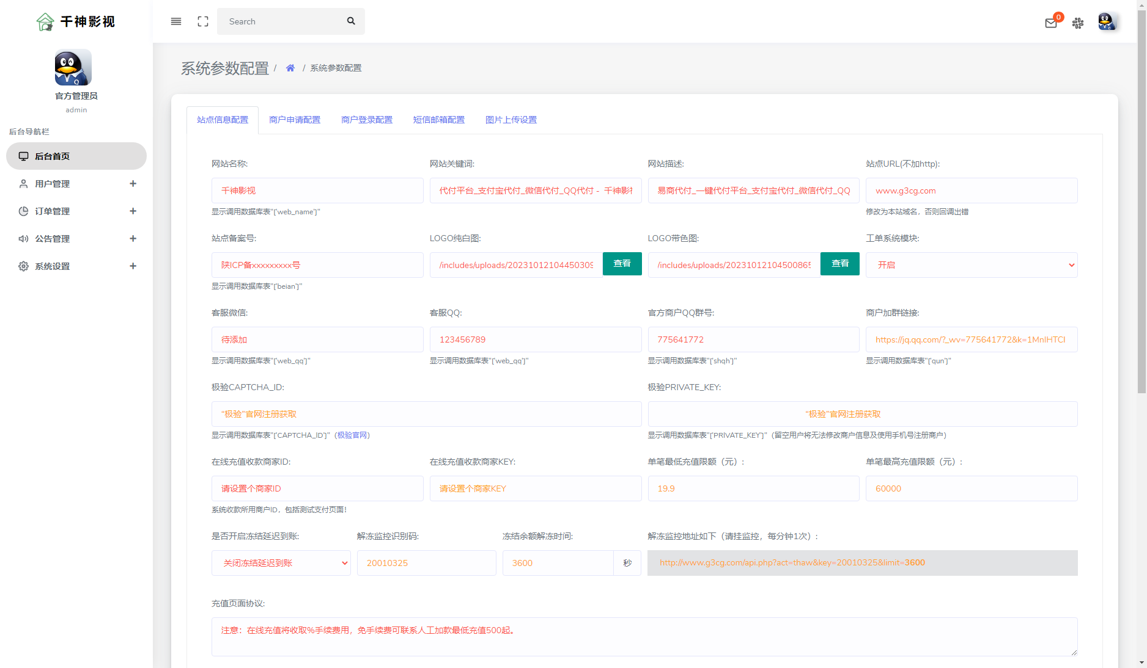Switch to the 短信邮箱配置 tab
The width and height of the screenshot is (1147, 668).
tap(439, 120)
